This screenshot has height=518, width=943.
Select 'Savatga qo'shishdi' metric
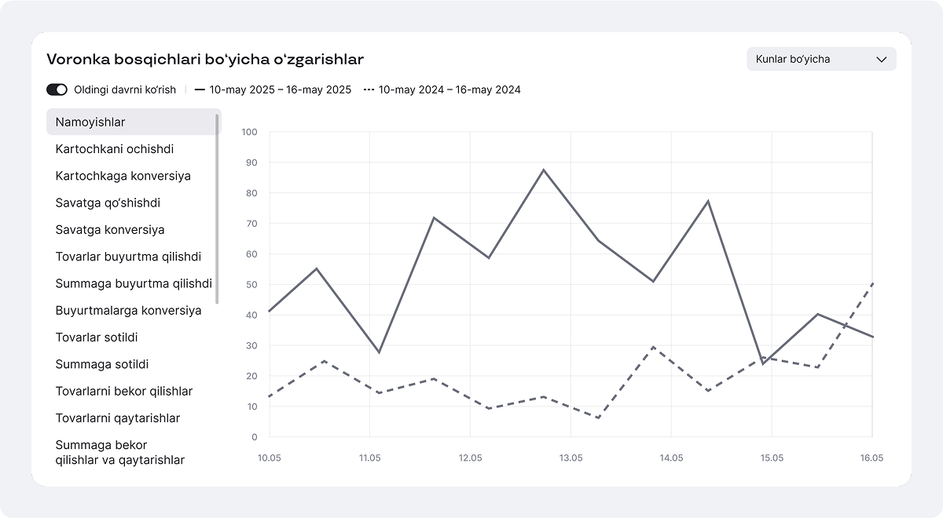click(108, 202)
